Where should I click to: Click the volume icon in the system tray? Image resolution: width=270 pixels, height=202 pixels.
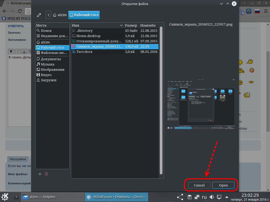point(211,197)
